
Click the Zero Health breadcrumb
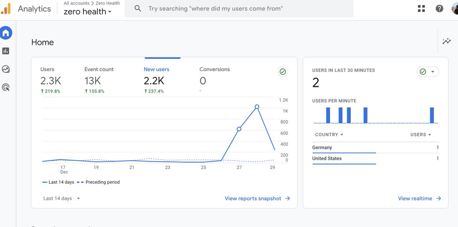108,3
